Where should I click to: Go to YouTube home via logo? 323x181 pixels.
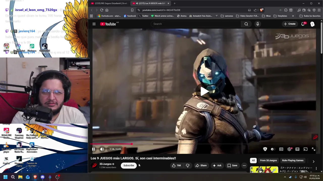108,24
